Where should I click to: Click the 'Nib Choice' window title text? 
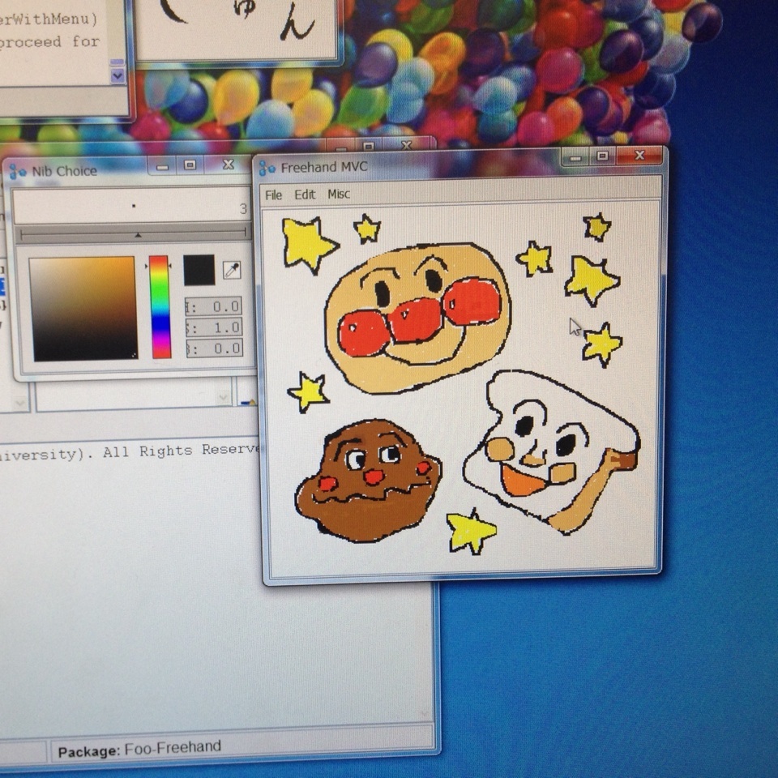[x=65, y=171]
